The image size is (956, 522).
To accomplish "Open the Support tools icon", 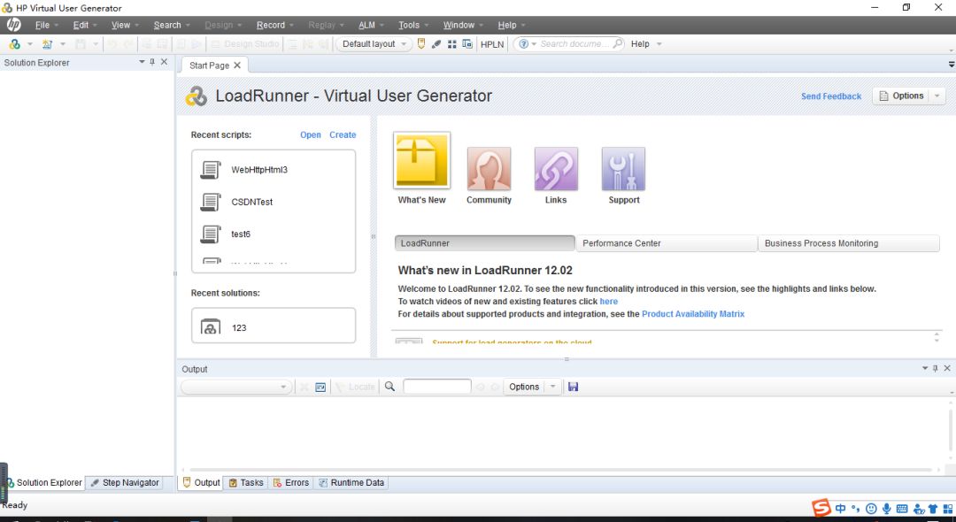I will click(623, 169).
